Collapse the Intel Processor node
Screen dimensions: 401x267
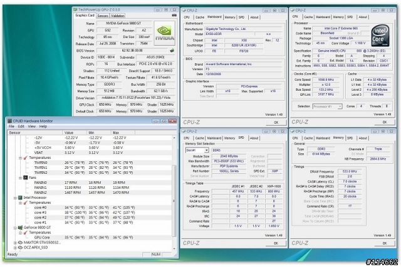[15, 198]
